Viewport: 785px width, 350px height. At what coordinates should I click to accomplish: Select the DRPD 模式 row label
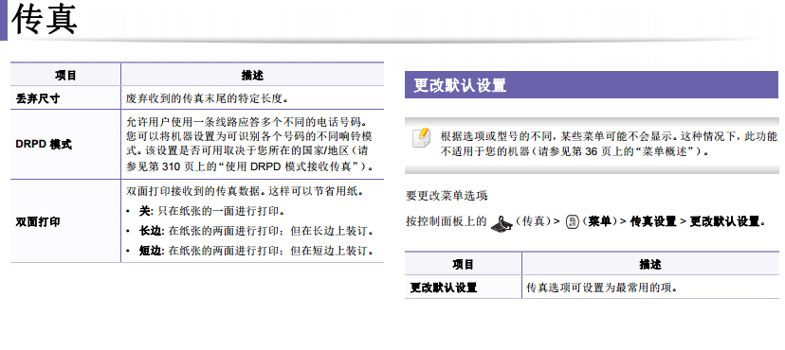[x=44, y=145]
